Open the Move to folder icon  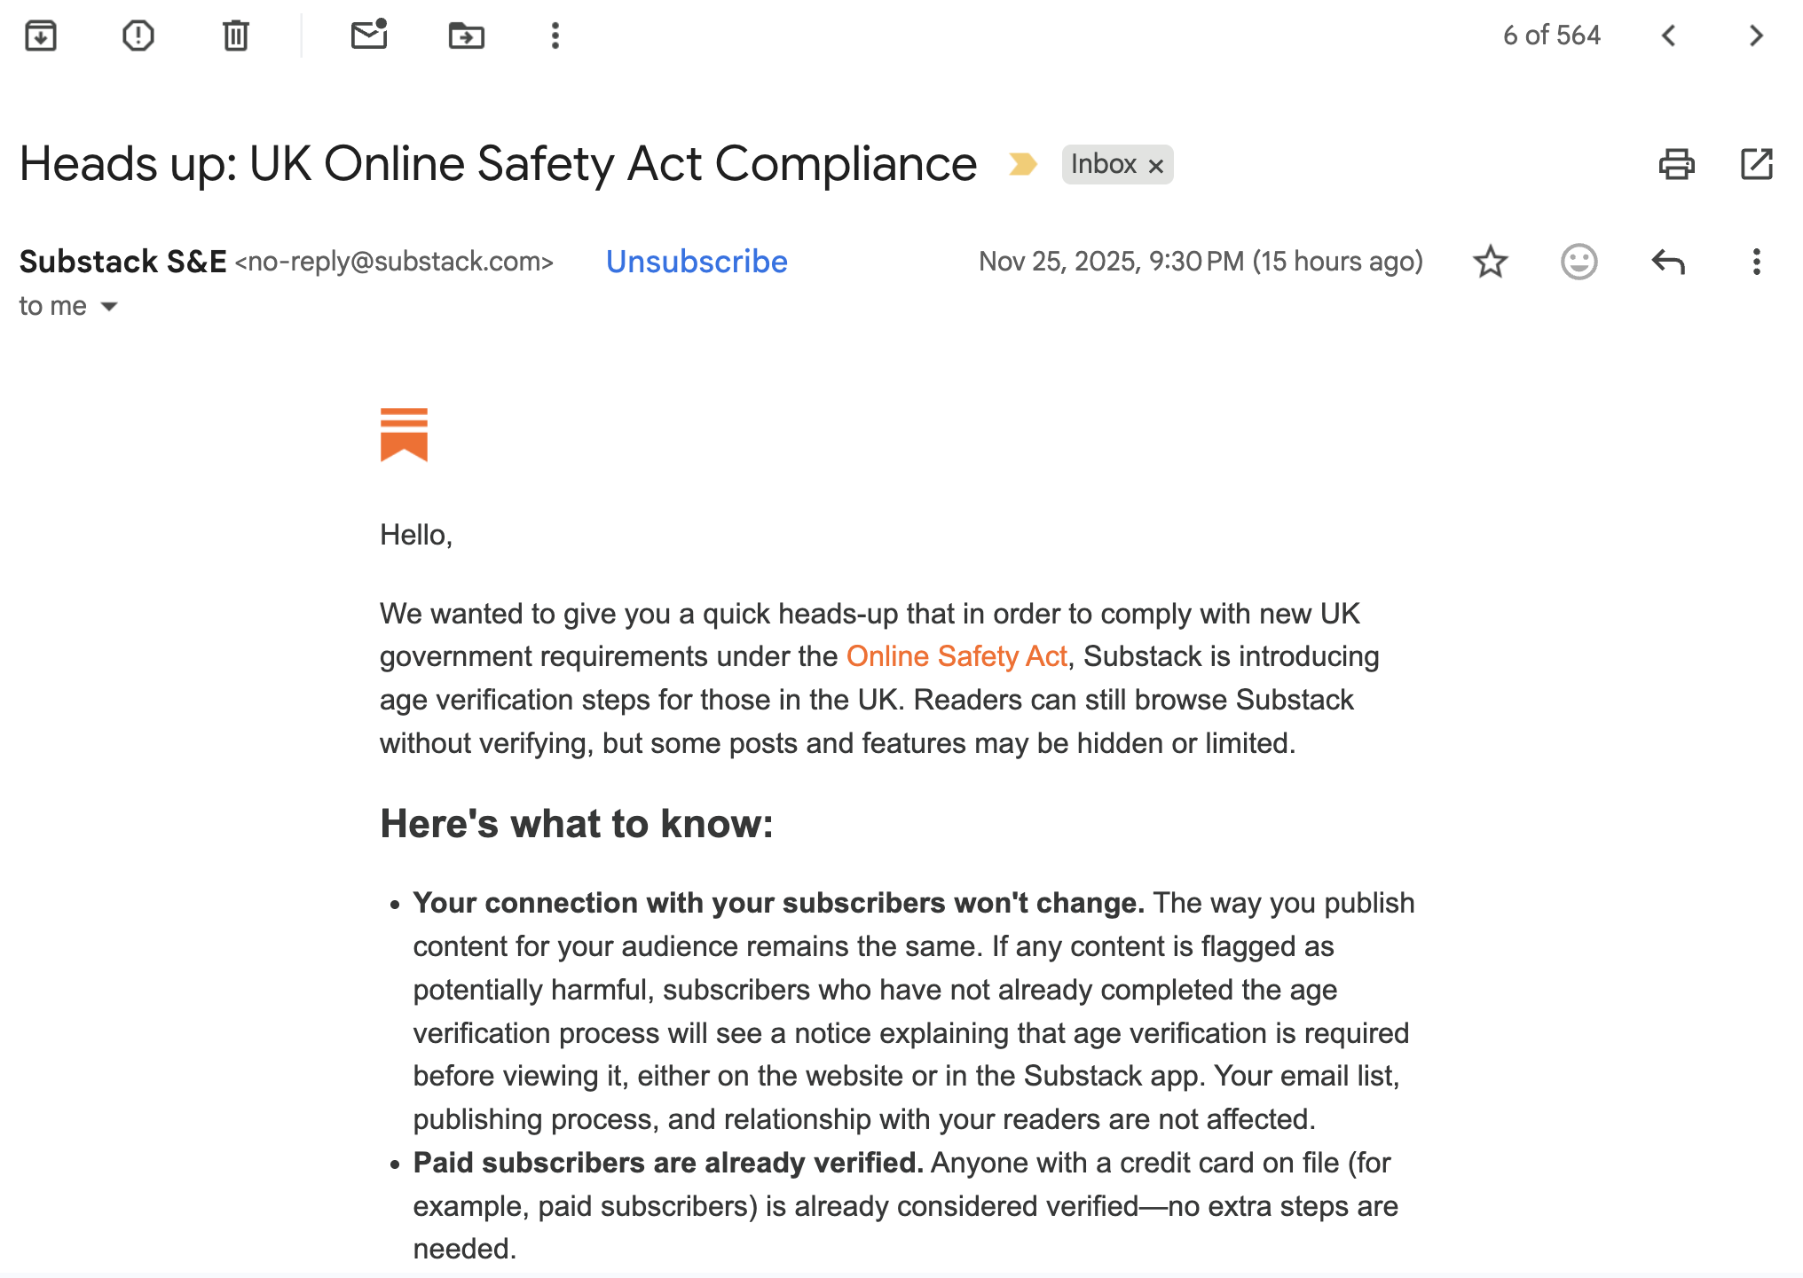coord(467,35)
